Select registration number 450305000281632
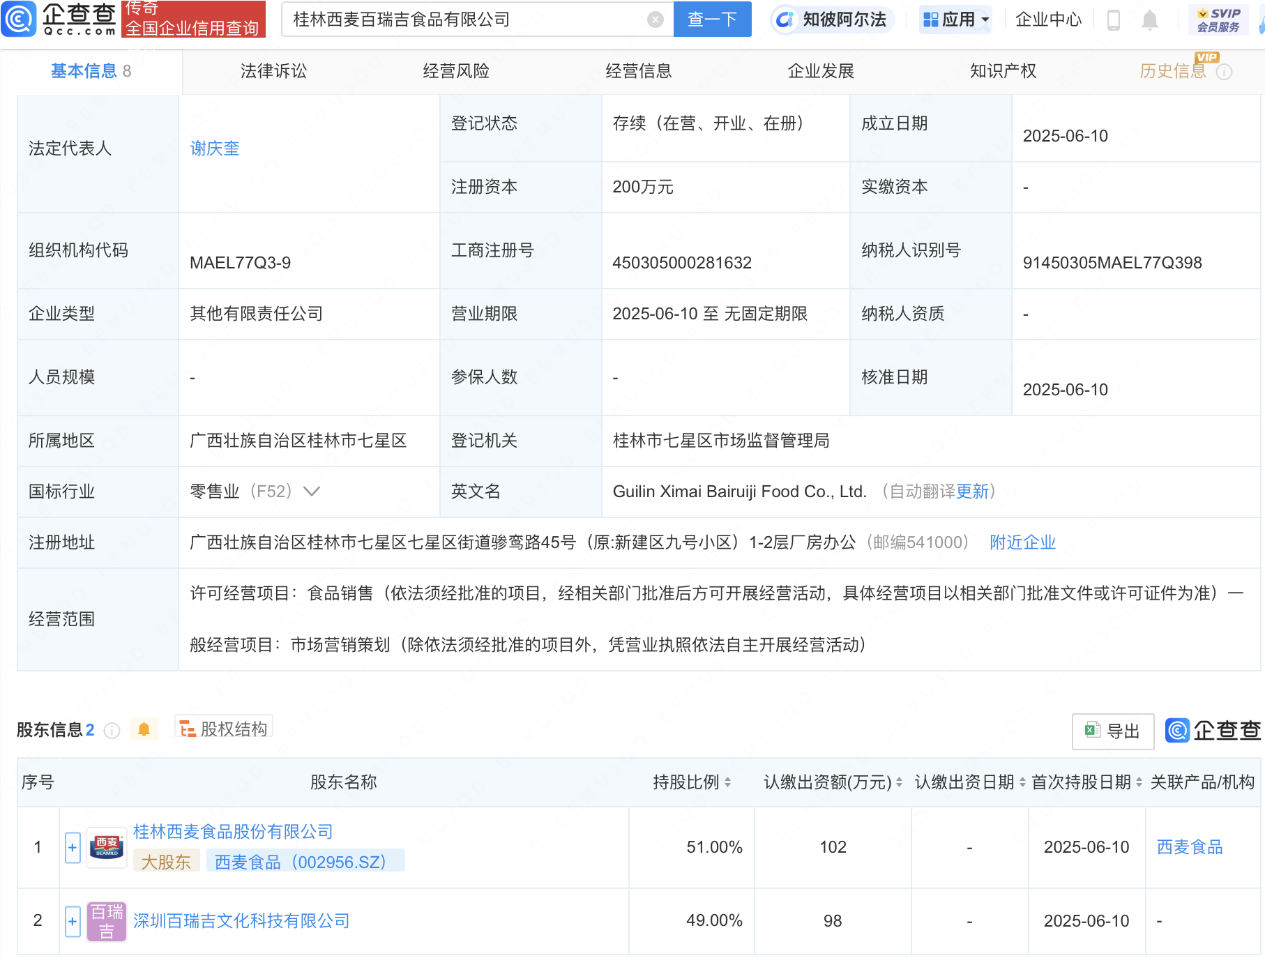This screenshot has height=958, width=1265. coord(682,263)
